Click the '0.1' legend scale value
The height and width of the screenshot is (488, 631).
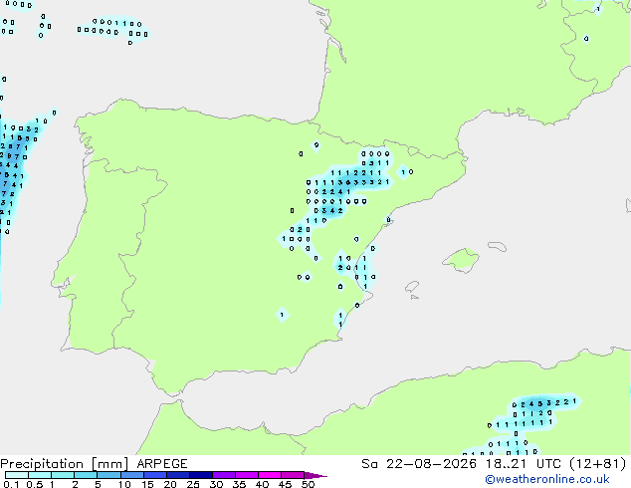coord(11,484)
